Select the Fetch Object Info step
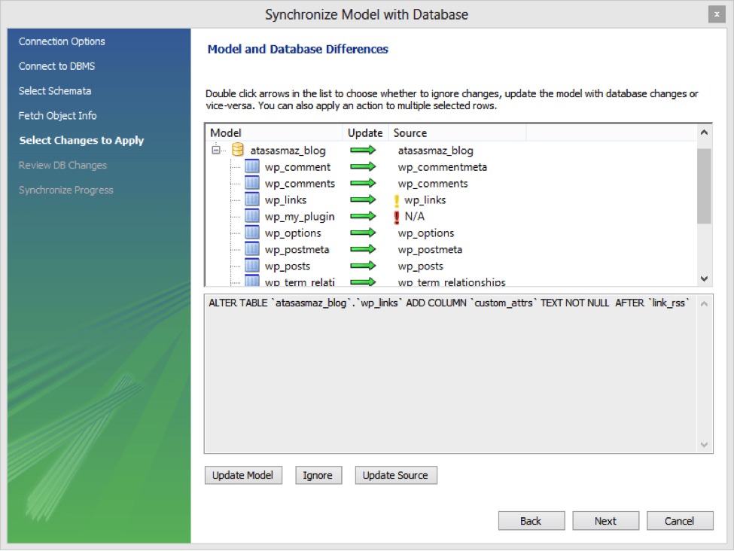Image resolution: width=734 pixels, height=551 pixels. pyautogui.click(x=57, y=116)
